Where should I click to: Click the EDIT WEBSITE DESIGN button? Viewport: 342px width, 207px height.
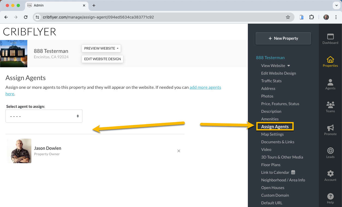102,59
